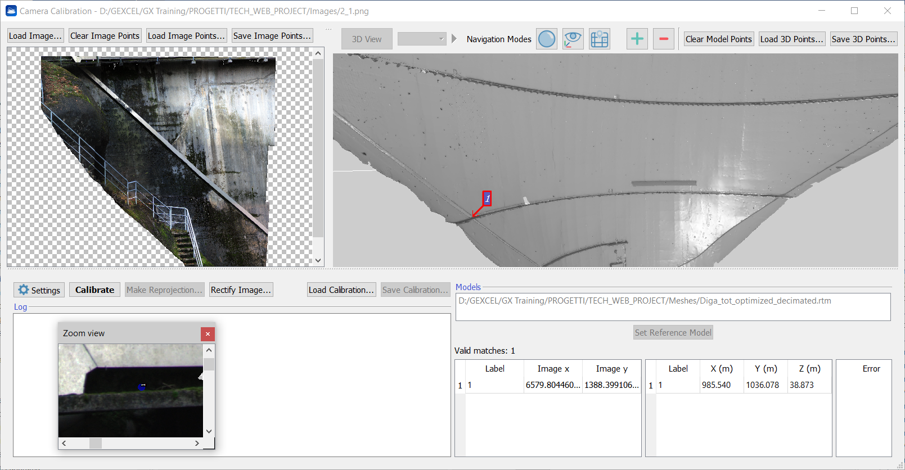This screenshot has height=470, width=905.
Task: Open Load Calibration... dialog
Action: coord(341,290)
